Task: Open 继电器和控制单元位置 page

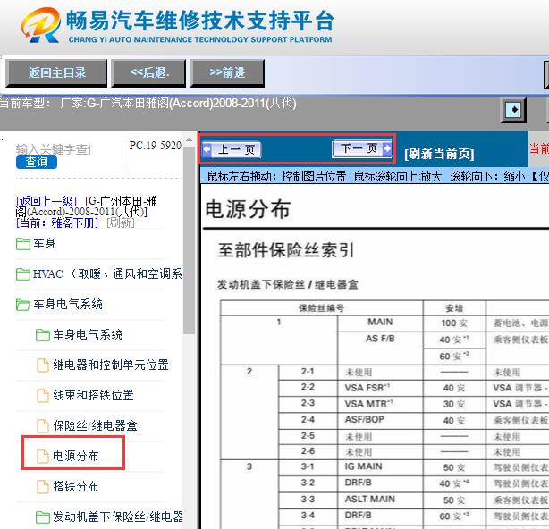Action: tap(111, 365)
